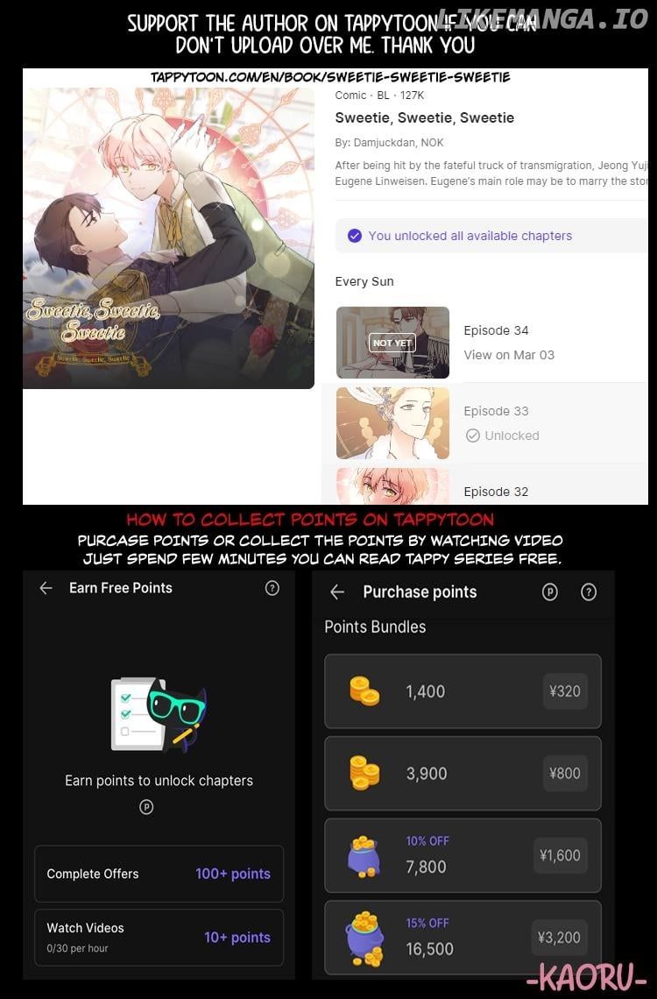Open Episode 34 NOT YET thumbnail
The image size is (657, 999).
coord(392,343)
